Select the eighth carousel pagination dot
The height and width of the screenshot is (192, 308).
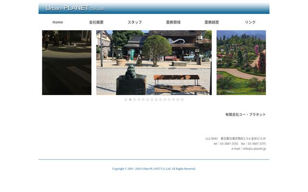pos(156,100)
